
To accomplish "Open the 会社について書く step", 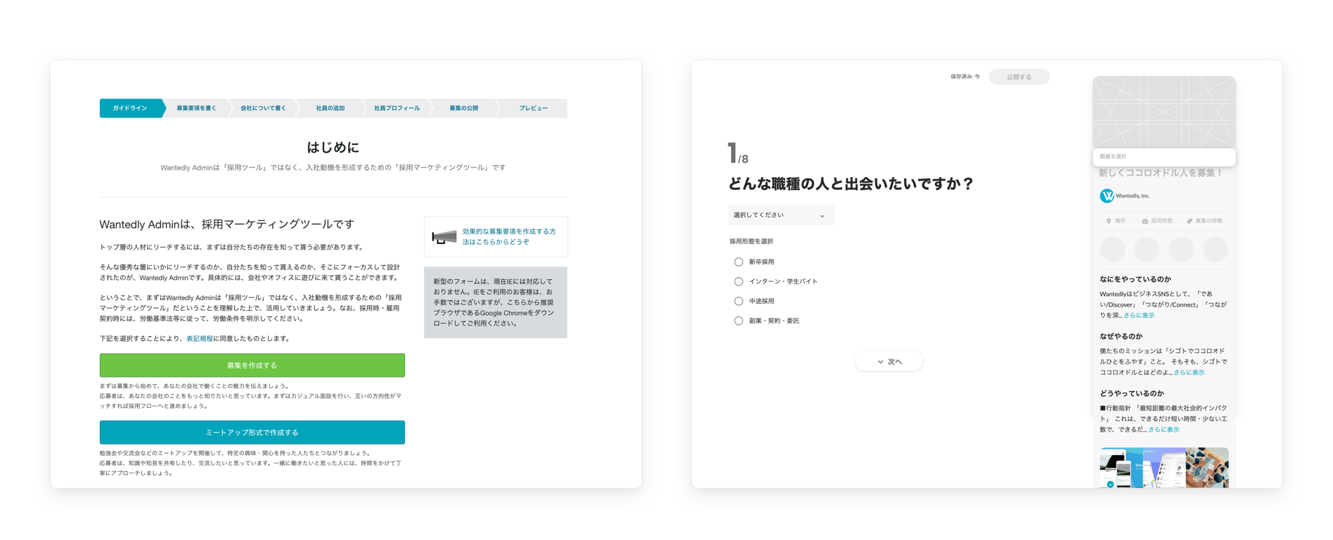I will click(264, 108).
